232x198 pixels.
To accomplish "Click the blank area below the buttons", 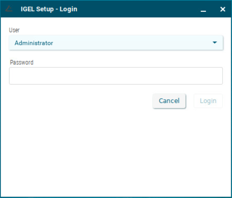I will click(x=116, y=152).
